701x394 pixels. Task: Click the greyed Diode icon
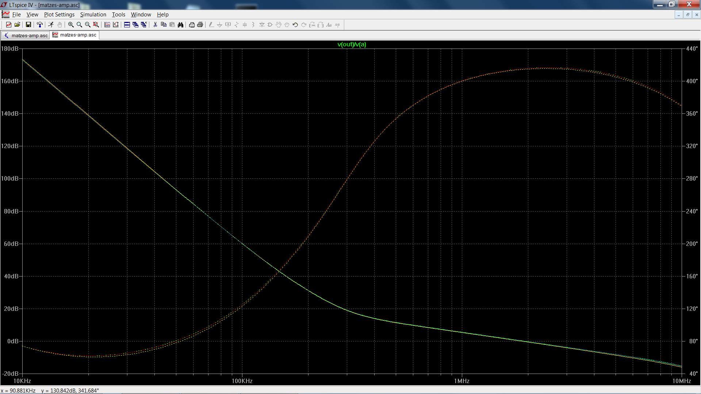[x=262, y=25]
